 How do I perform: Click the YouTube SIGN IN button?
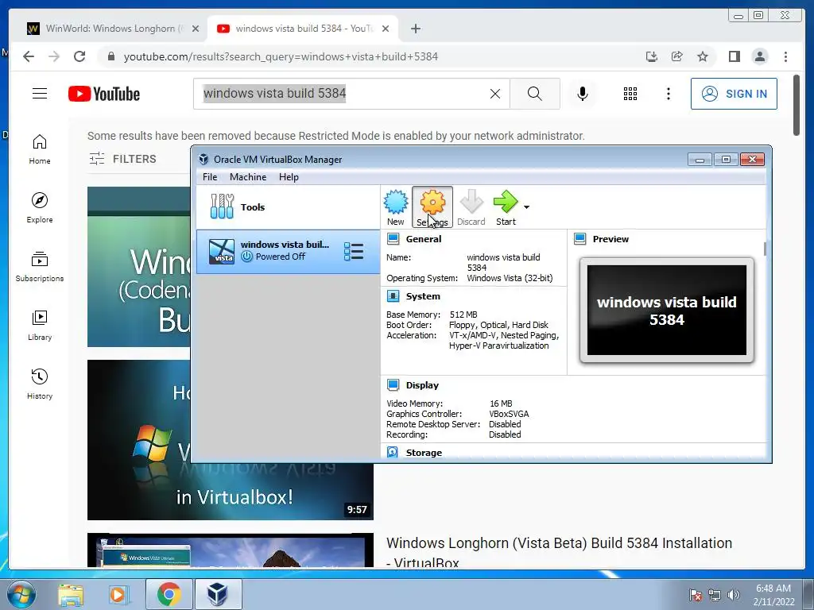(x=734, y=94)
